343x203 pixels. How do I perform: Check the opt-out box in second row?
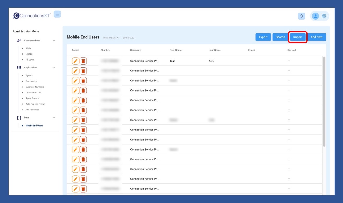point(289,71)
